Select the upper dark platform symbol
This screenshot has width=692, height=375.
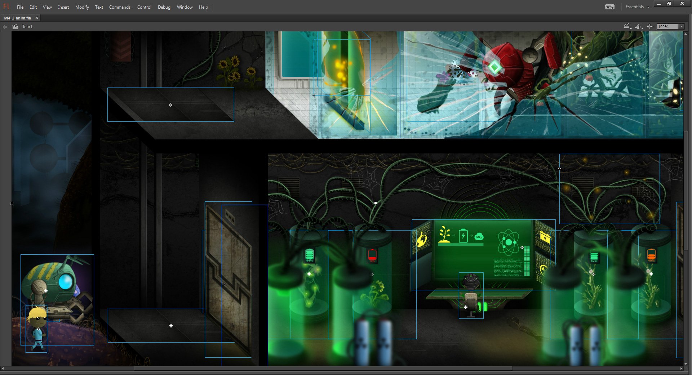click(170, 105)
